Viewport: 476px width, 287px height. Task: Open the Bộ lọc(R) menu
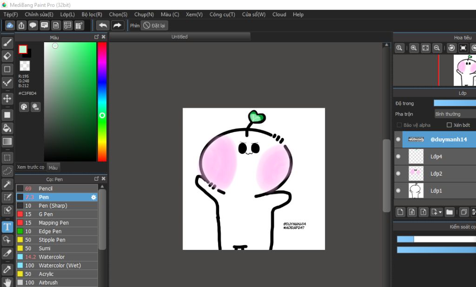pos(92,14)
